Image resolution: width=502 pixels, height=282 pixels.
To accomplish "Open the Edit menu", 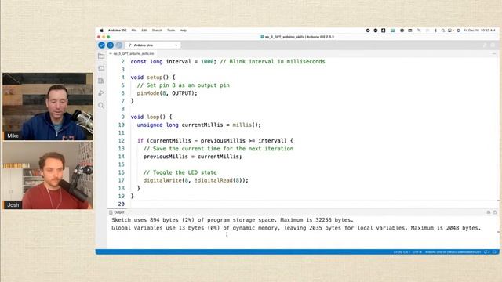I will [x=144, y=31].
